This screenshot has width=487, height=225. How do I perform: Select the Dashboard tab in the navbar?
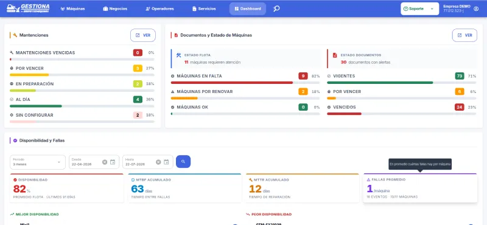pos(248,9)
